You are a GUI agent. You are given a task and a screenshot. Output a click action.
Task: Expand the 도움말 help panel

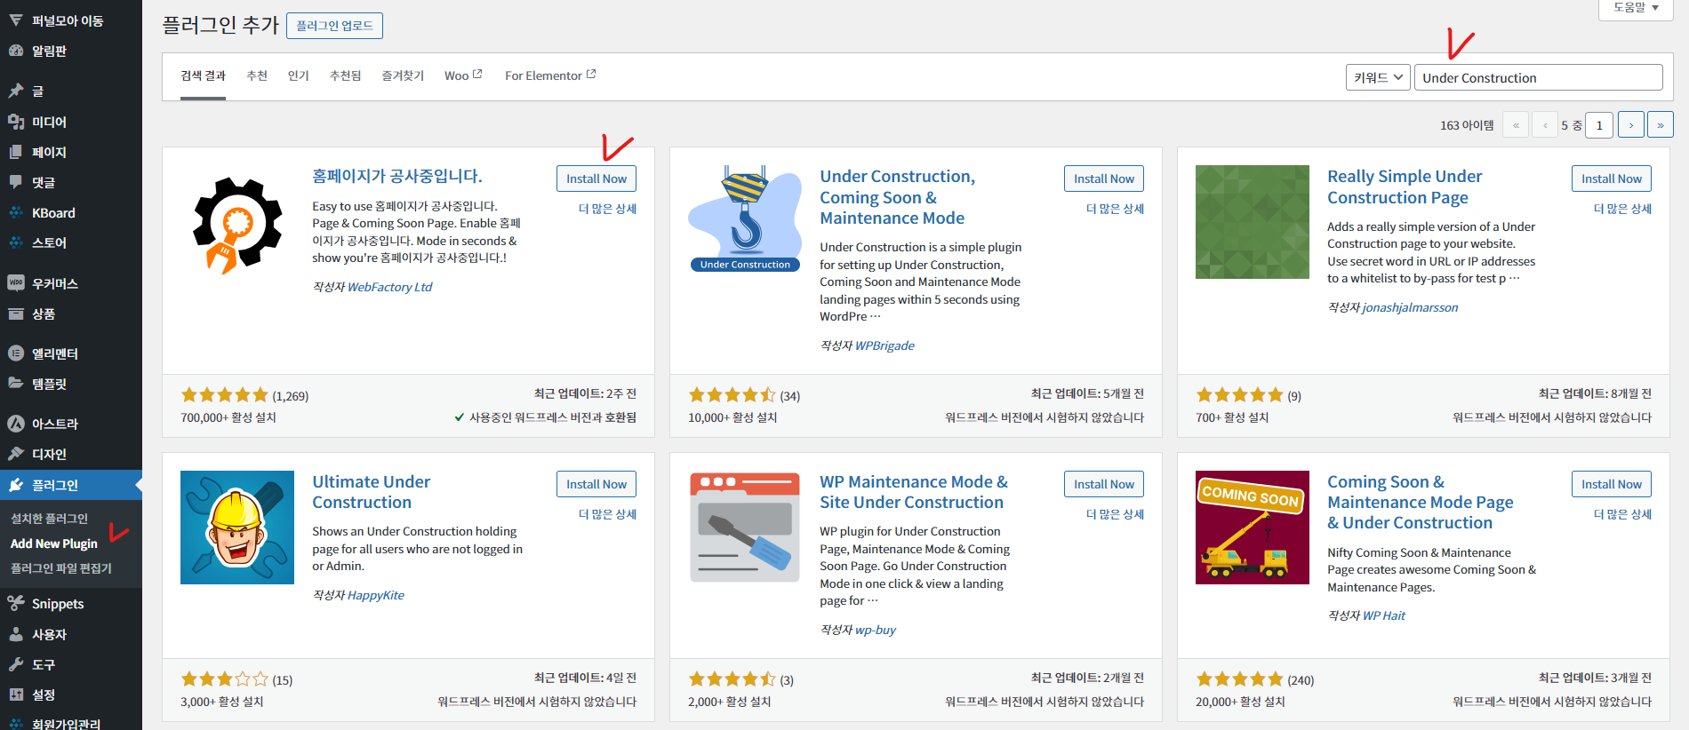(x=1636, y=8)
